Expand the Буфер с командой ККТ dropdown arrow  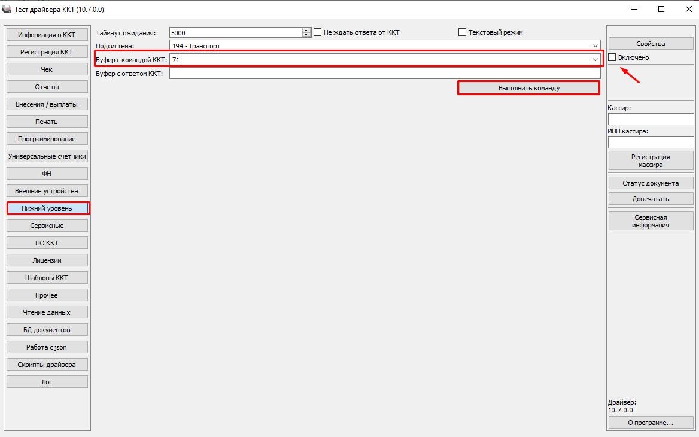point(595,60)
